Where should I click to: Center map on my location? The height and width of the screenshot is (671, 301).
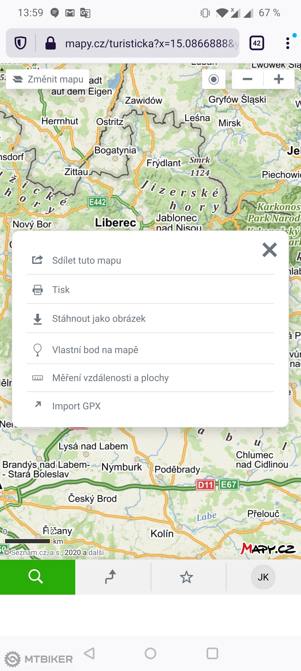tap(214, 79)
